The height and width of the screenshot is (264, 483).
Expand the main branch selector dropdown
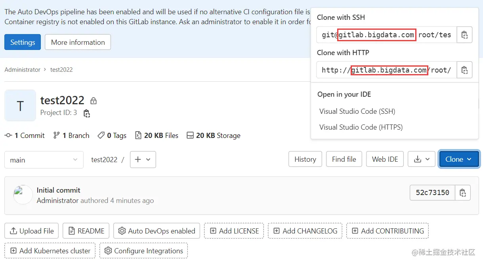[44, 160]
